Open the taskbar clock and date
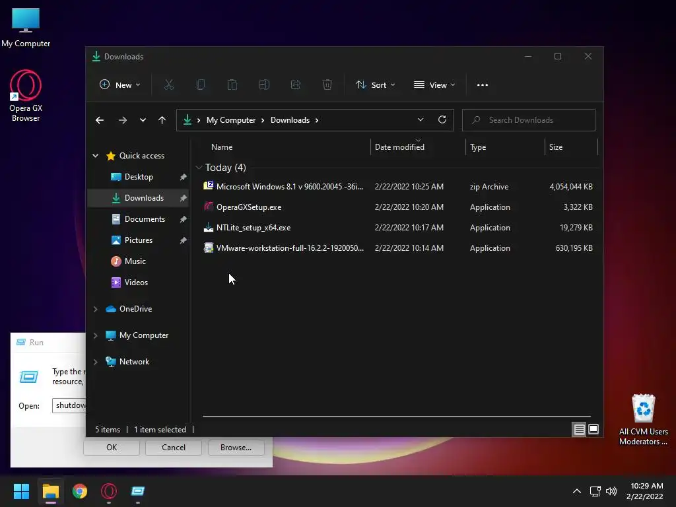676x507 pixels. (x=646, y=491)
